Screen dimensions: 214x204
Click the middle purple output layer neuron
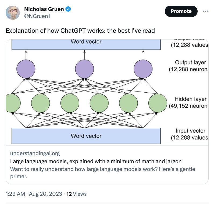coord(84,69)
